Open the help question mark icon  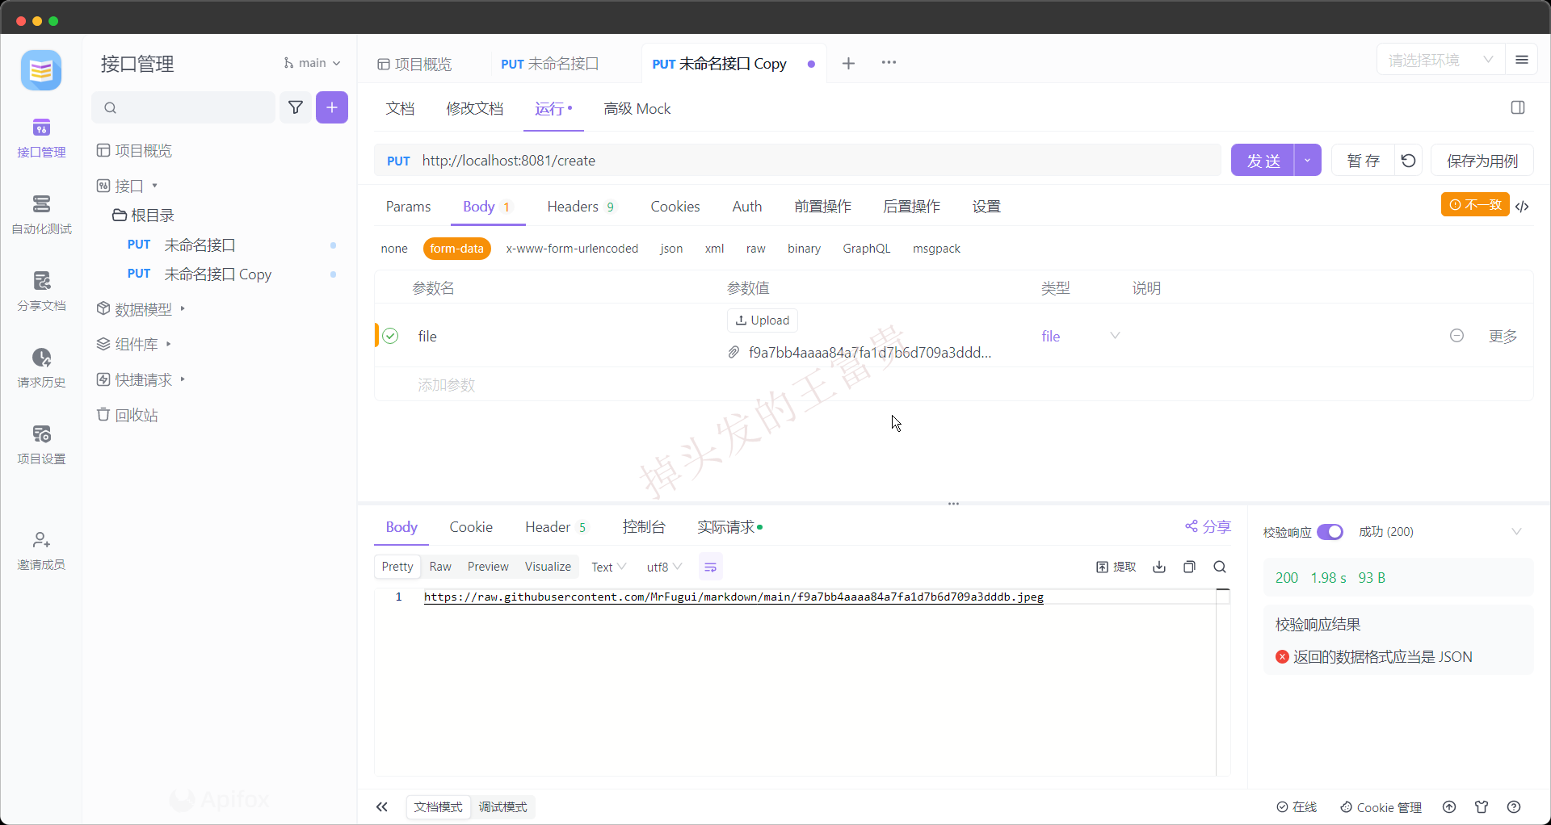coord(1514,807)
